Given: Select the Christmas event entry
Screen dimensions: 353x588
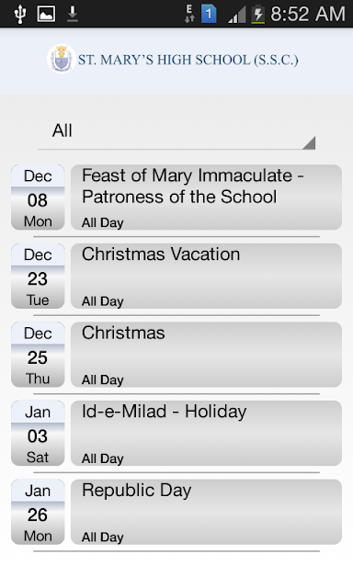Looking at the screenshot, I should click(x=206, y=355).
